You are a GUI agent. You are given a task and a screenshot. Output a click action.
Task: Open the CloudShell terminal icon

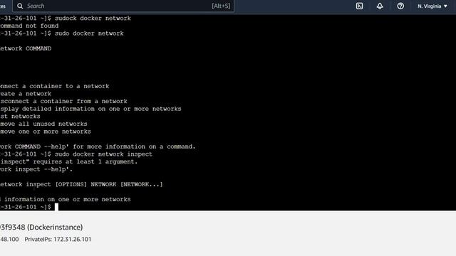pyautogui.click(x=359, y=6)
